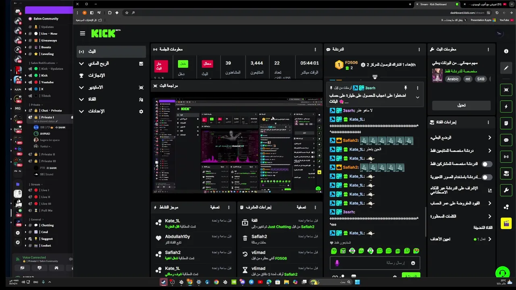Select the Stream item in Kick sidebar

click(x=111, y=52)
